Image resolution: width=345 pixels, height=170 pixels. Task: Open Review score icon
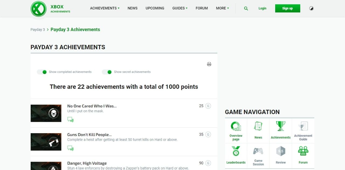pyautogui.click(x=281, y=151)
